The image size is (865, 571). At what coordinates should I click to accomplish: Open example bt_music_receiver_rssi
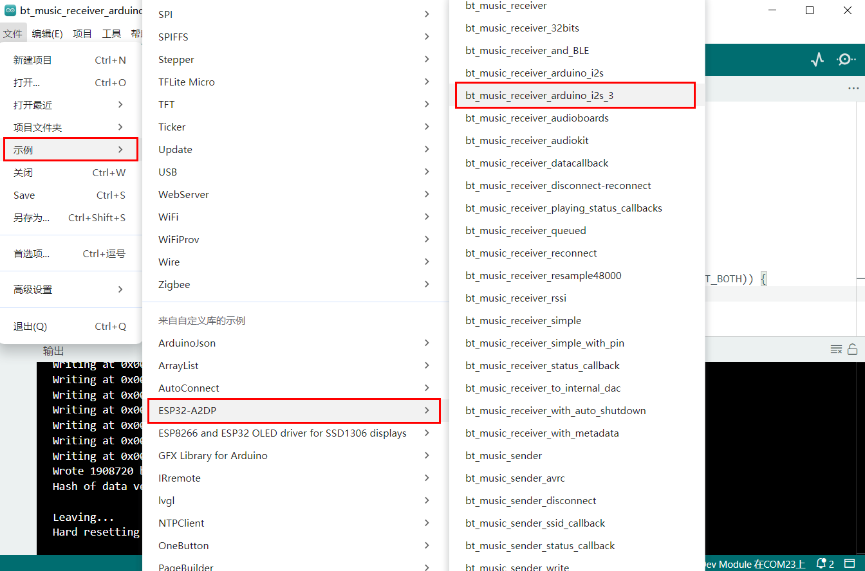(x=576, y=298)
